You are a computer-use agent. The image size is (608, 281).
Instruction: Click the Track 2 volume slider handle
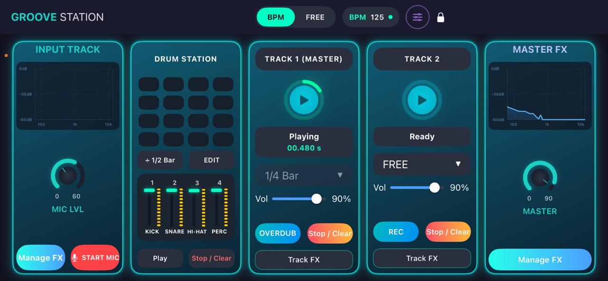[434, 188]
